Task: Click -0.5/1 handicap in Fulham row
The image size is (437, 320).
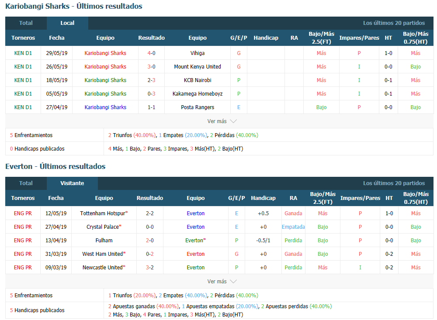Action: (x=263, y=241)
